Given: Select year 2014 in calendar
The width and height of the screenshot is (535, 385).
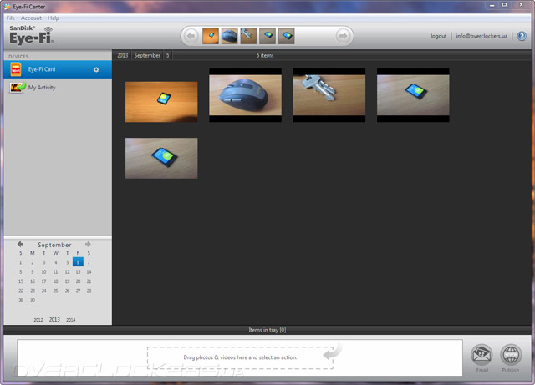Looking at the screenshot, I should coord(70,320).
